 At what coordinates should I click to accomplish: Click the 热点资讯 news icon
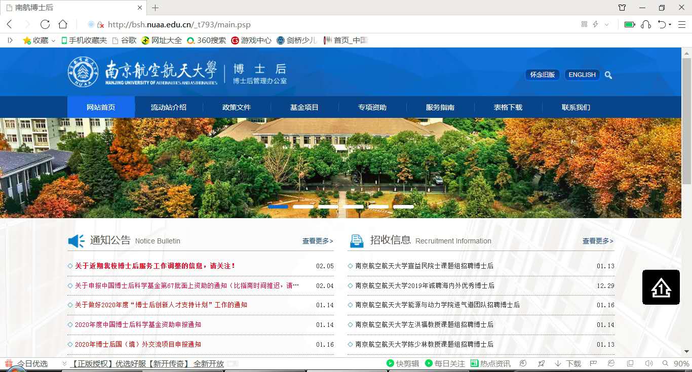click(490, 363)
